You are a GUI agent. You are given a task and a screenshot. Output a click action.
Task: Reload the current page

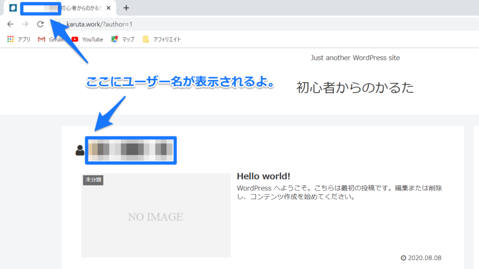40,24
